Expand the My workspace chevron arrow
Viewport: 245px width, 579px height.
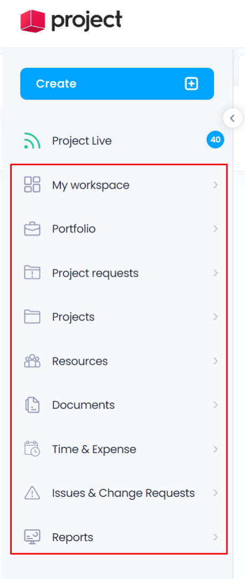[x=216, y=184]
